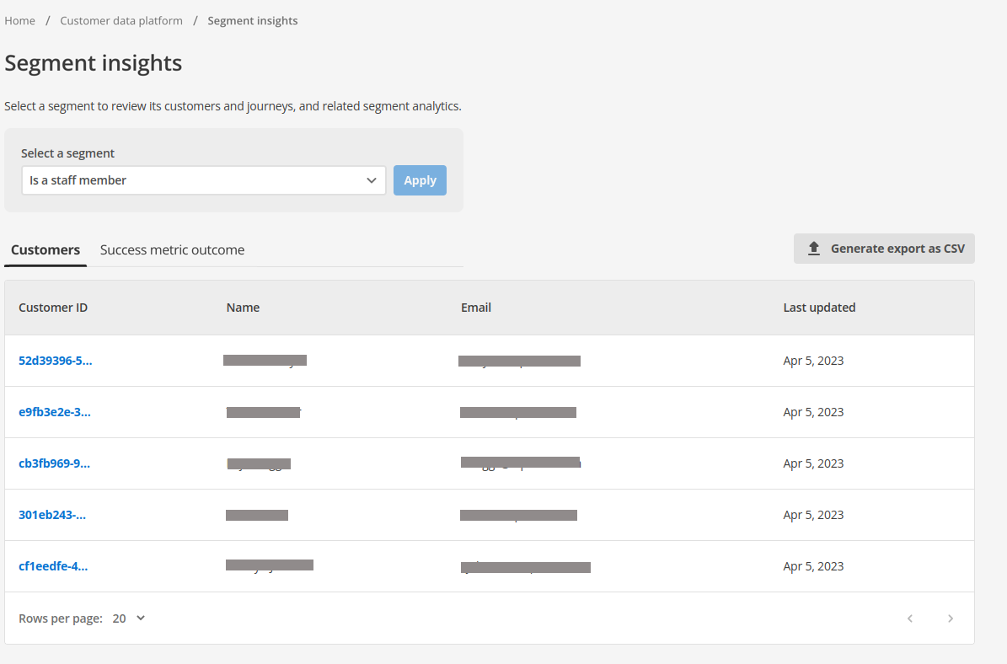Expand the Rows per page dropdown
This screenshot has height=664, width=1007.
click(x=128, y=618)
